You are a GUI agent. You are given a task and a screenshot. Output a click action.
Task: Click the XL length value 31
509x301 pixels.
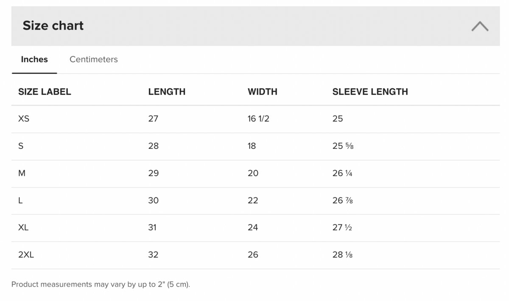point(152,227)
